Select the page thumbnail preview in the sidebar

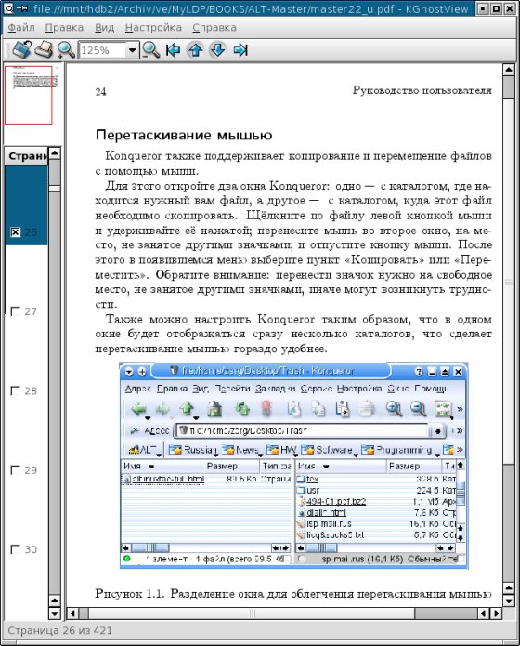(x=29, y=95)
